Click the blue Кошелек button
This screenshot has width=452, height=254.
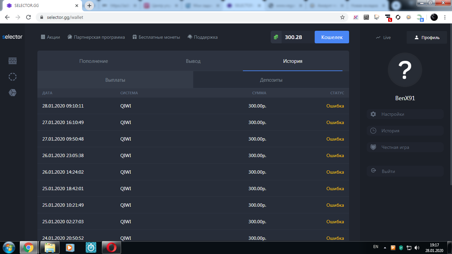point(332,37)
